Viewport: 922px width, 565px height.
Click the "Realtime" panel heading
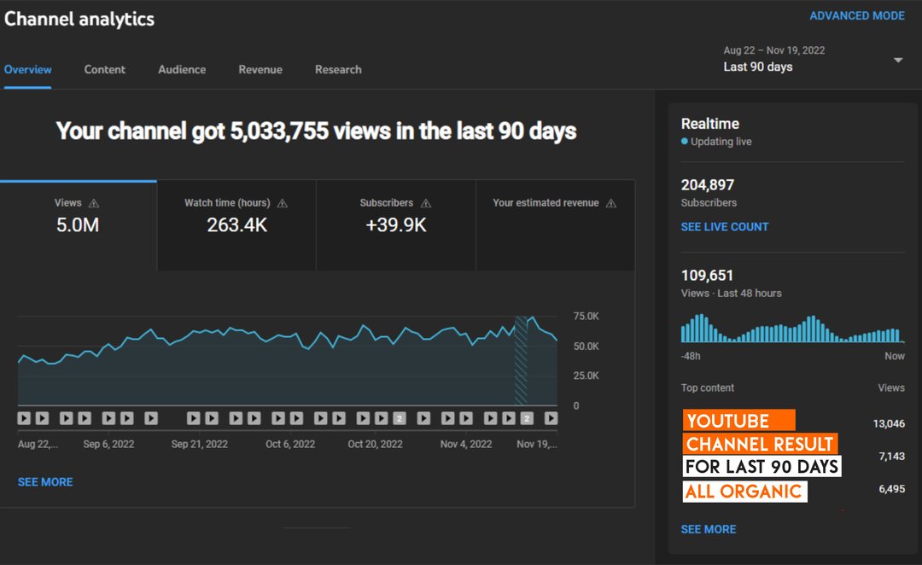pos(709,124)
